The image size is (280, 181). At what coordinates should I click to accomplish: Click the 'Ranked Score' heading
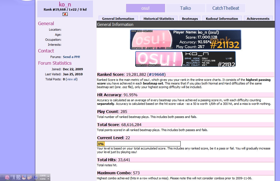click(110, 74)
